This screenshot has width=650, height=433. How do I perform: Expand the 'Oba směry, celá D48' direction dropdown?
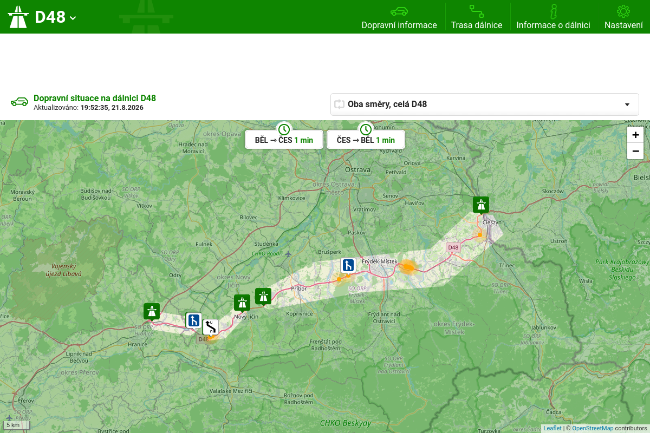(485, 104)
